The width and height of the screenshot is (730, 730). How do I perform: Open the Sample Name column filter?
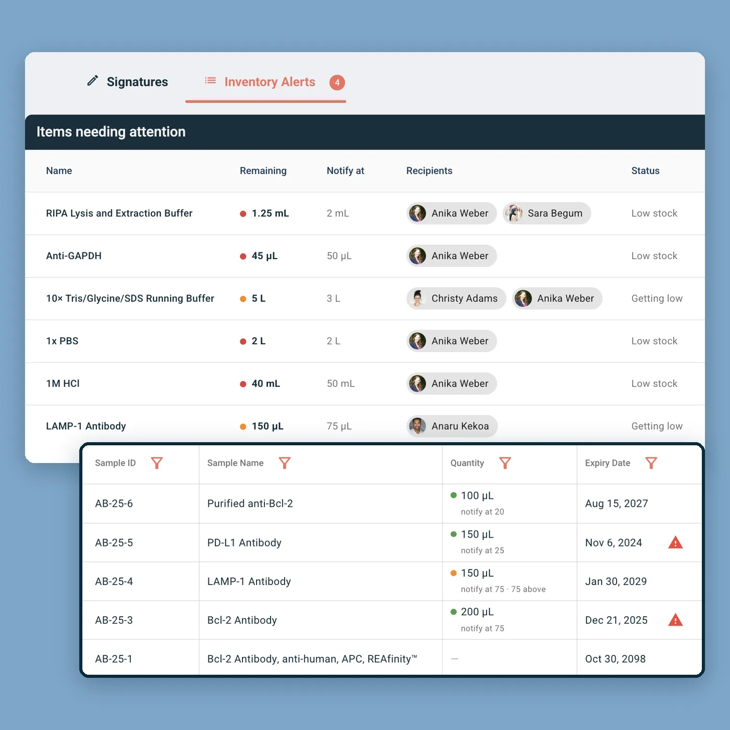tap(285, 463)
